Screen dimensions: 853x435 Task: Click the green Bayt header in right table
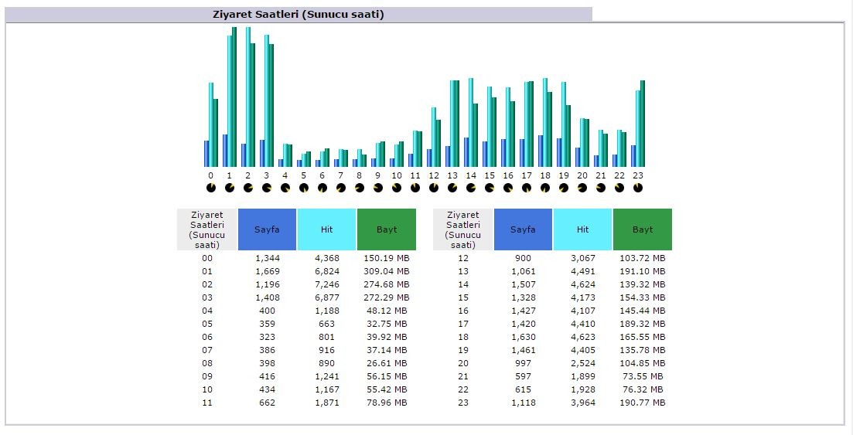643,229
